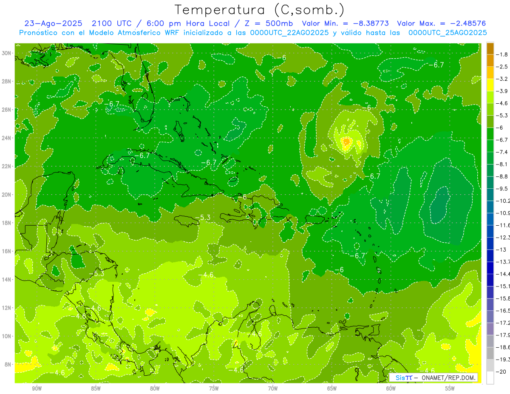Click the '-3.2' colorbar label
Image resolution: width=510 pixels, height=394 pixels.
click(x=502, y=79)
